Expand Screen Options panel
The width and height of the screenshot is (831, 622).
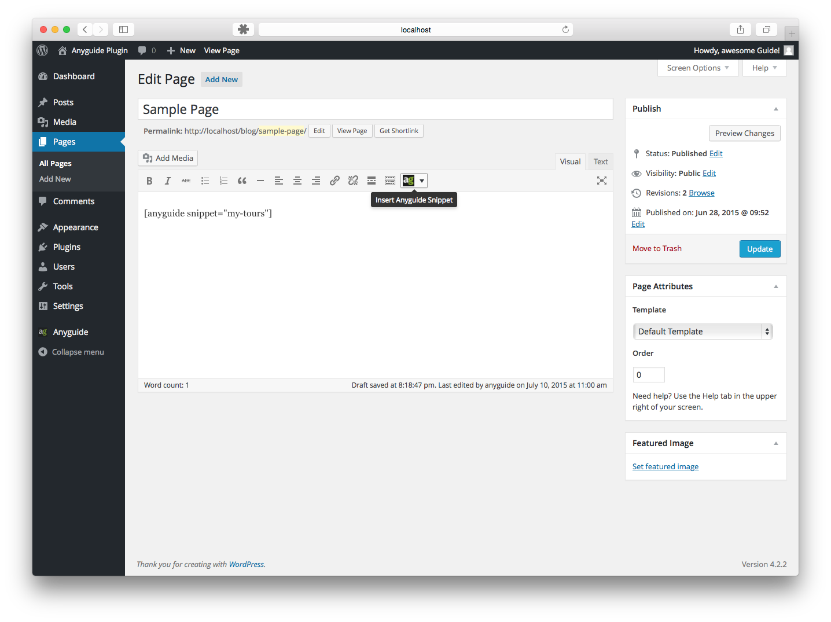pyautogui.click(x=698, y=68)
